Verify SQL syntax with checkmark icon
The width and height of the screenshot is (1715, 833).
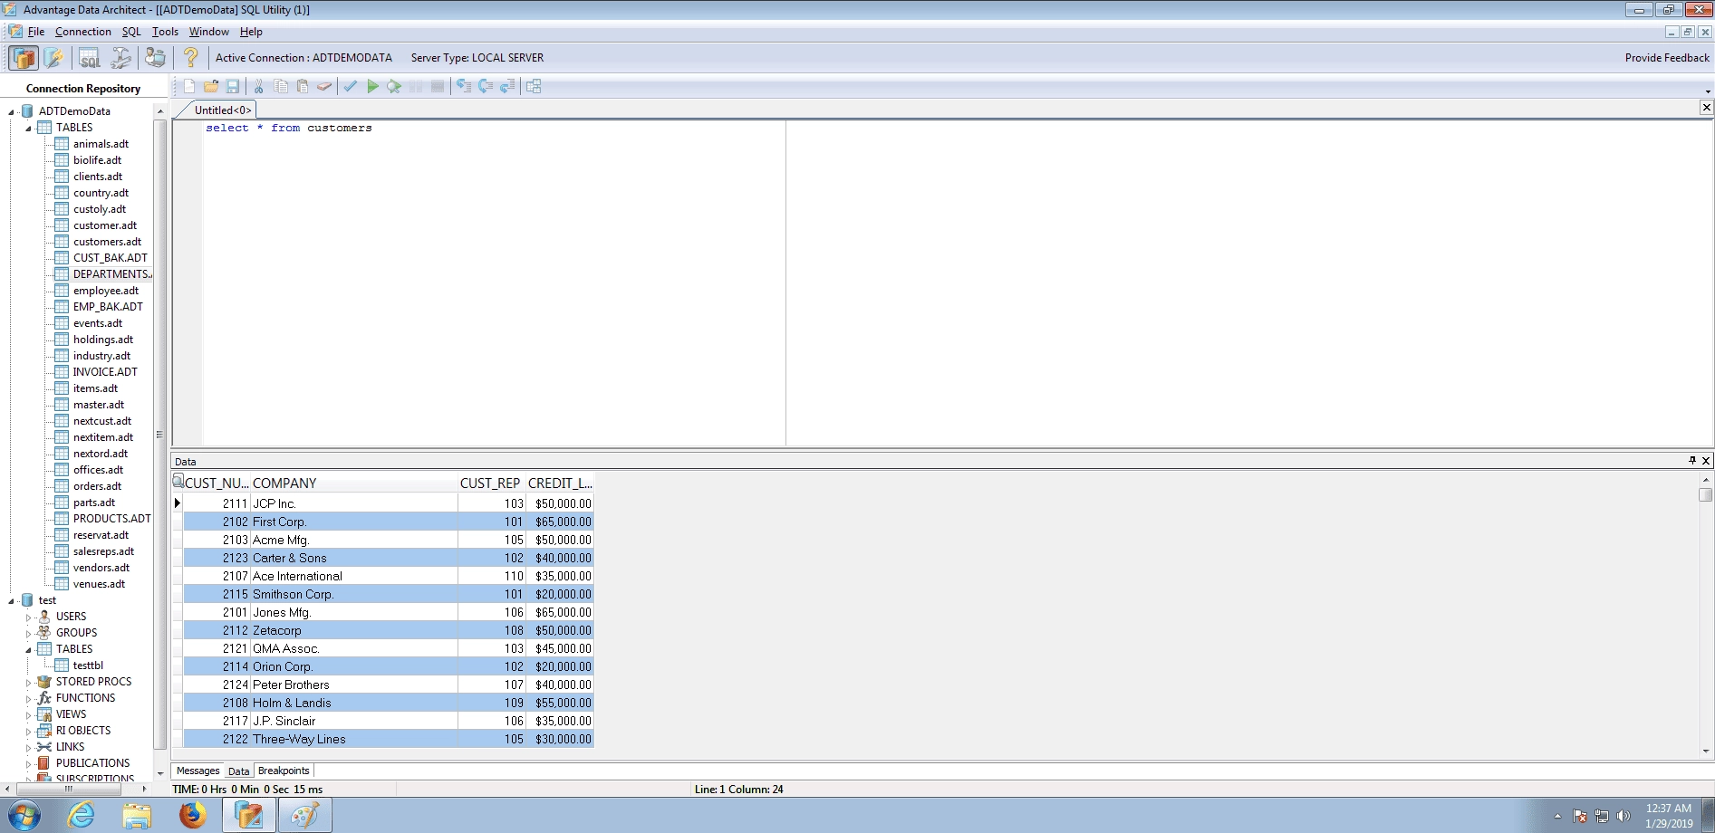[351, 87]
